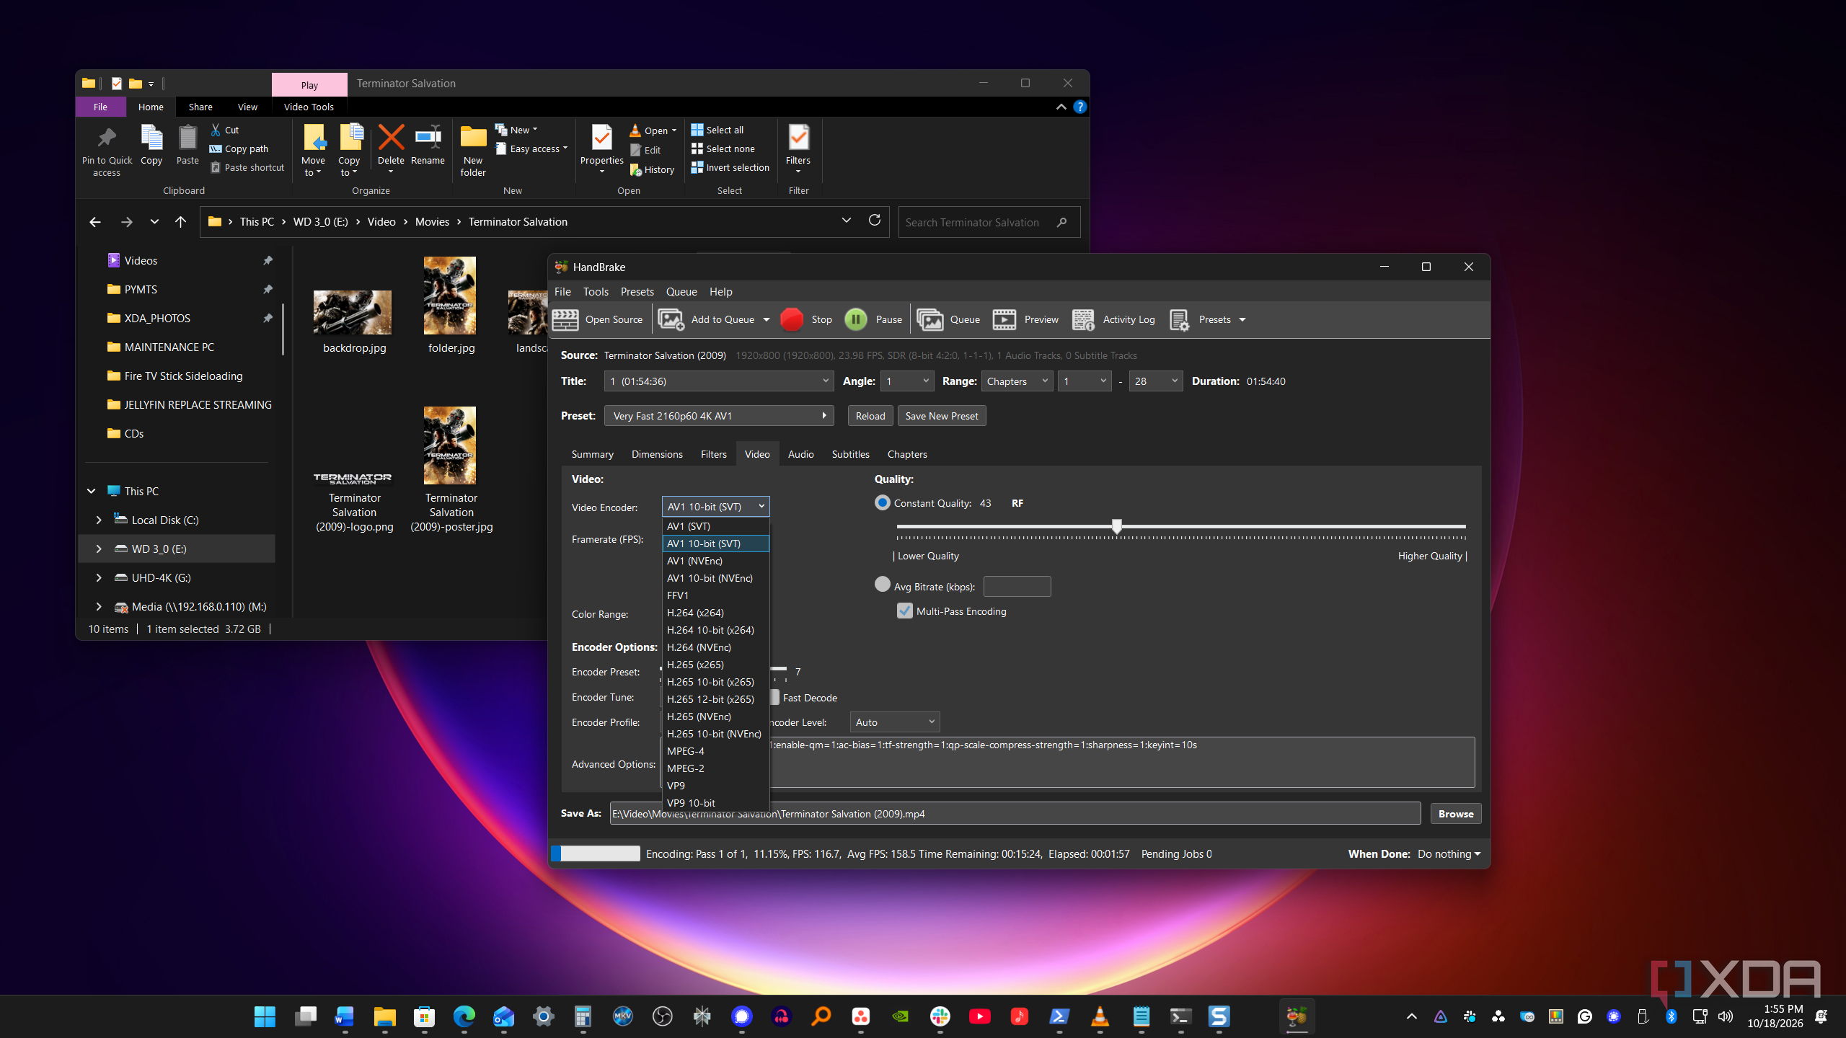Toggle Multi-Pass Encoding checkbox

pos(904,611)
